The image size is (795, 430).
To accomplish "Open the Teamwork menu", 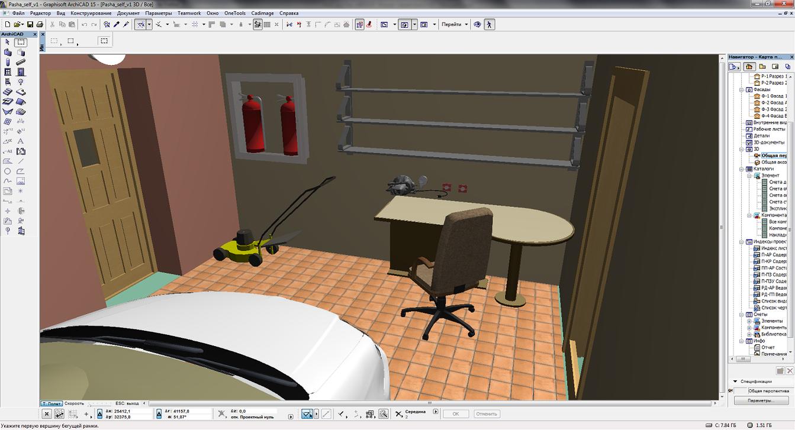I will [189, 13].
